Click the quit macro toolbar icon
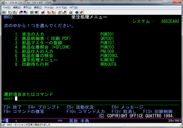The width and height of the screenshot is (183, 128). click(64, 12)
